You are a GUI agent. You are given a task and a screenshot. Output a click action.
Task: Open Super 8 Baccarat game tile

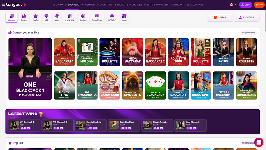click(x=178, y=85)
